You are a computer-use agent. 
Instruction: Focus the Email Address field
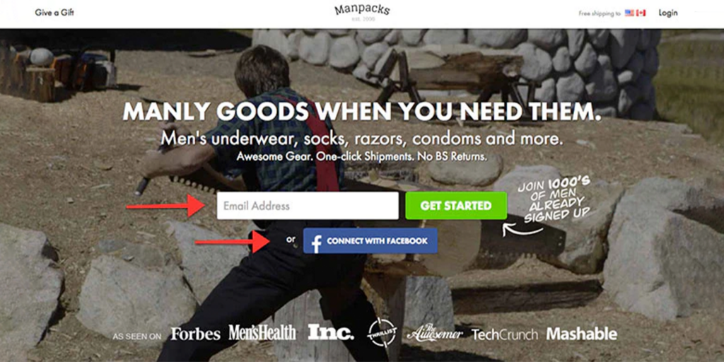point(308,206)
